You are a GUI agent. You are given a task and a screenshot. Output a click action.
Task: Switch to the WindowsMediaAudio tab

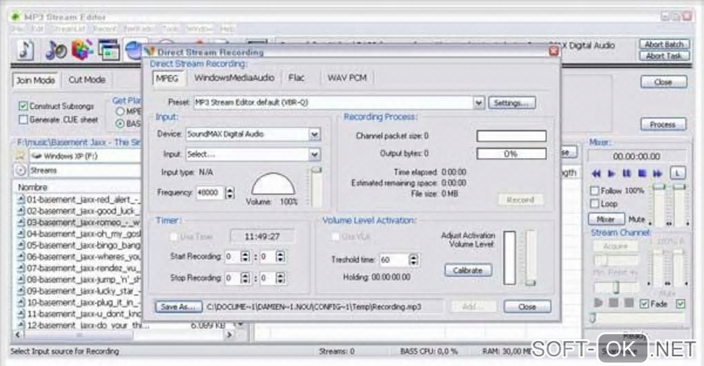(x=234, y=78)
